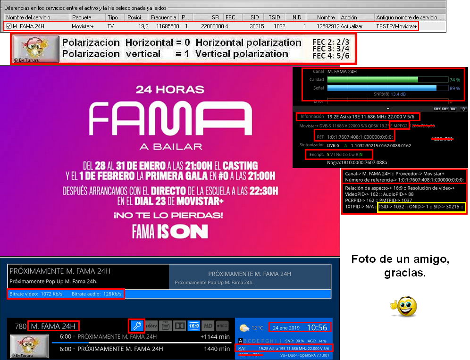Image resolution: width=470 pixels, height=360 pixels.
Task: Click the event progress bar in the infobar
Action: pyautogui.click(x=142, y=343)
